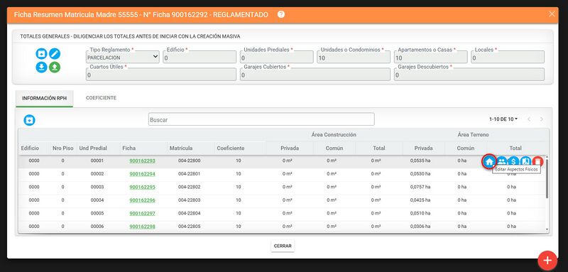Click the help question mark icon in header
Image resolution: width=568 pixels, height=272 pixels.
[281, 14]
